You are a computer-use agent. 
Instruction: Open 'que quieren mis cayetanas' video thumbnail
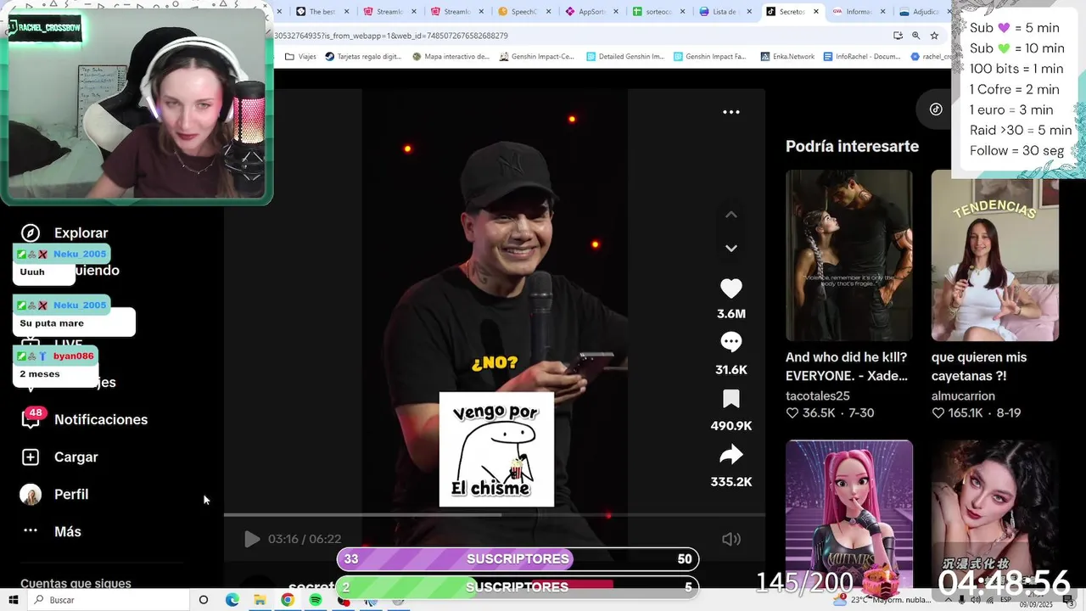tap(994, 255)
